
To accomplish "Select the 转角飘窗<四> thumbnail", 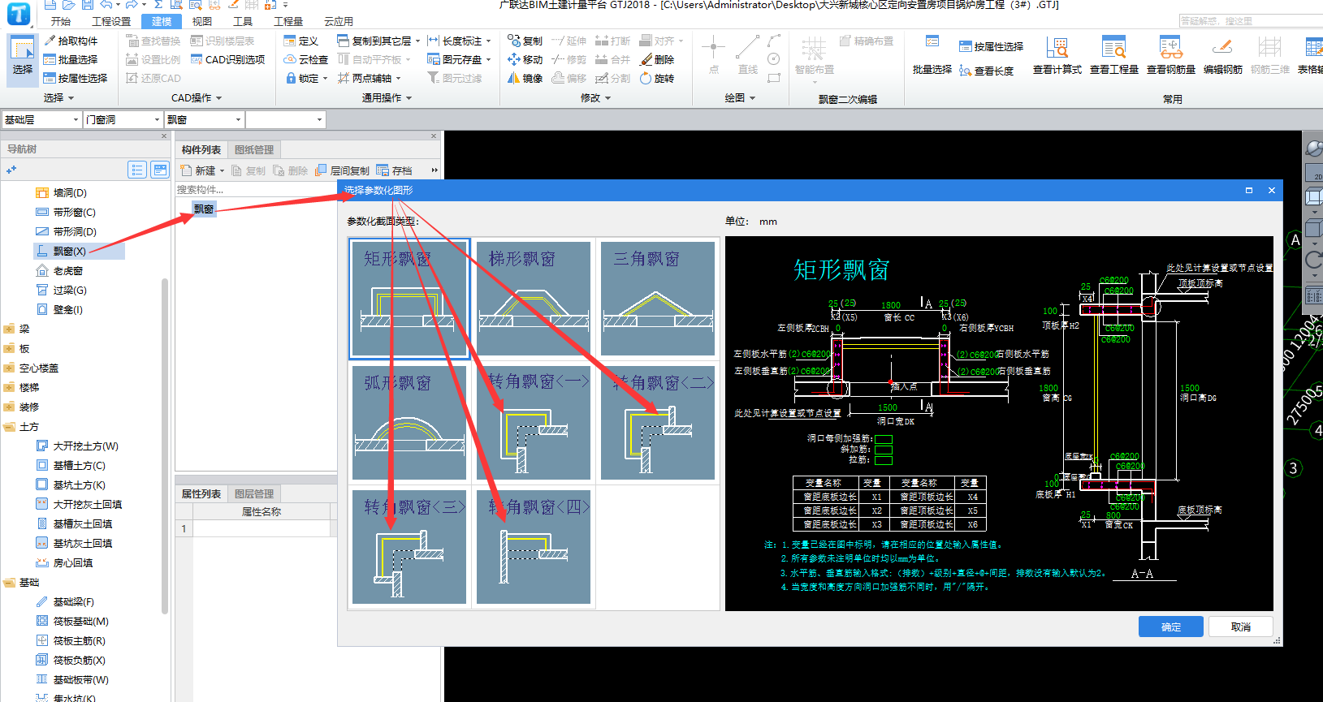I will (x=534, y=546).
